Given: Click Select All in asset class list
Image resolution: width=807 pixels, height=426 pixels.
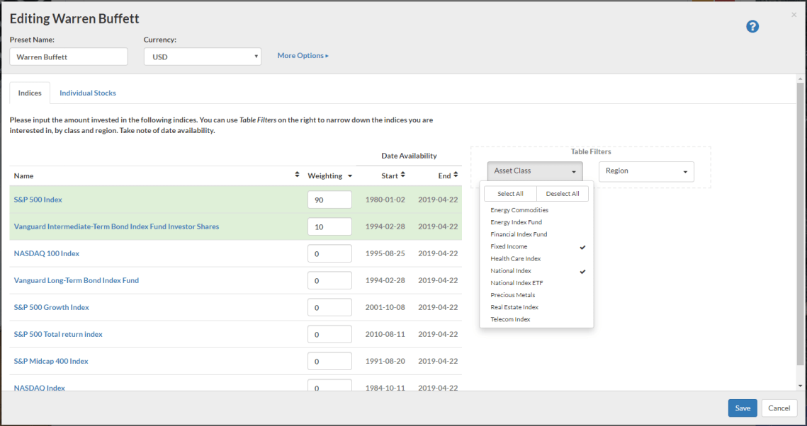Looking at the screenshot, I should pos(510,194).
